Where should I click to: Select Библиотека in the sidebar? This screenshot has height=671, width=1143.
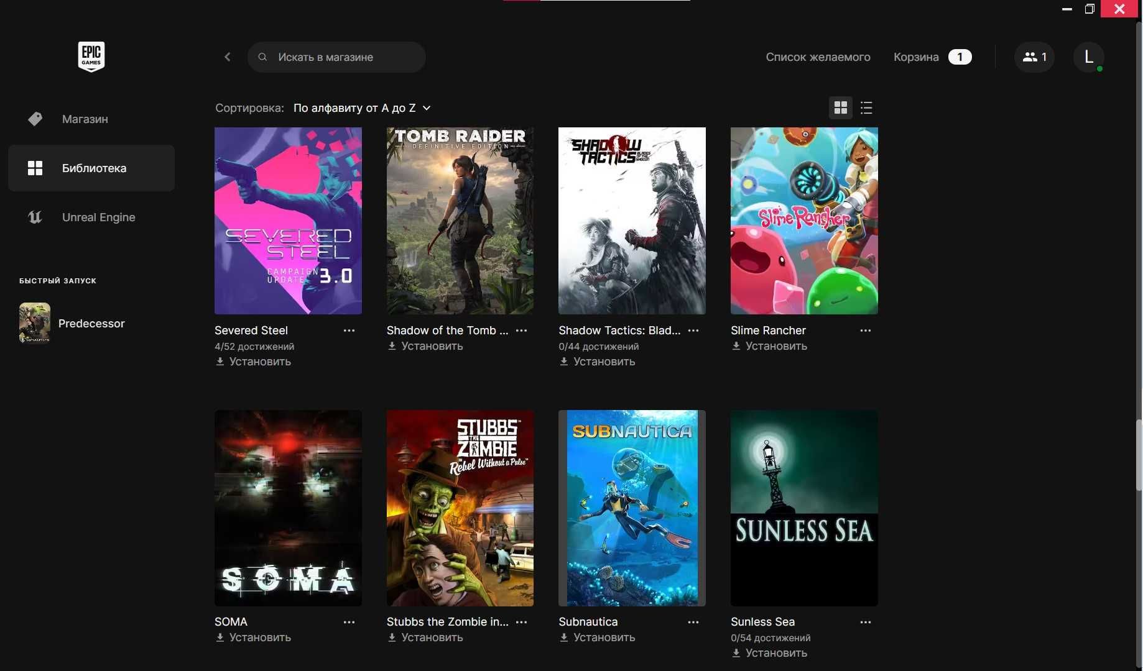tap(91, 168)
